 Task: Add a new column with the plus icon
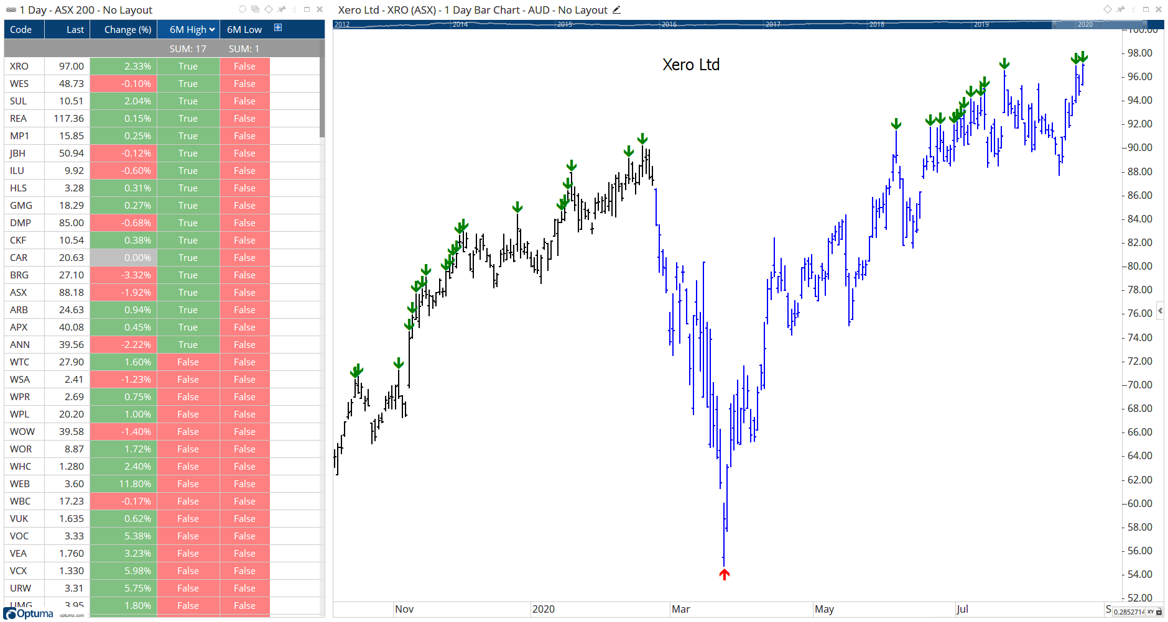(278, 27)
